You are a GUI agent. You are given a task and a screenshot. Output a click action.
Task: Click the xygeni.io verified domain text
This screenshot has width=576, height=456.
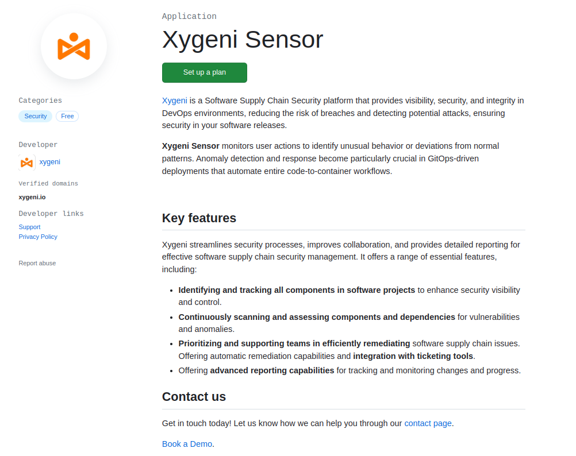tap(32, 197)
